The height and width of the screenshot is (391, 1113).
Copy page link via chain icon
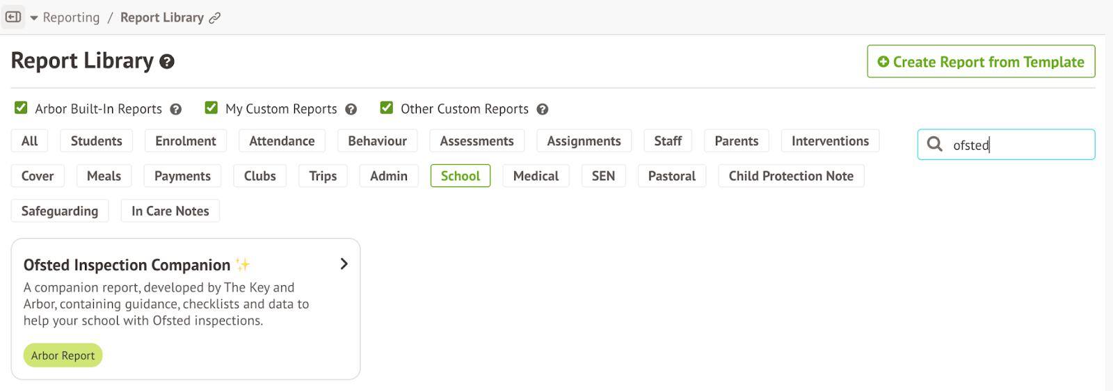click(215, 18)
